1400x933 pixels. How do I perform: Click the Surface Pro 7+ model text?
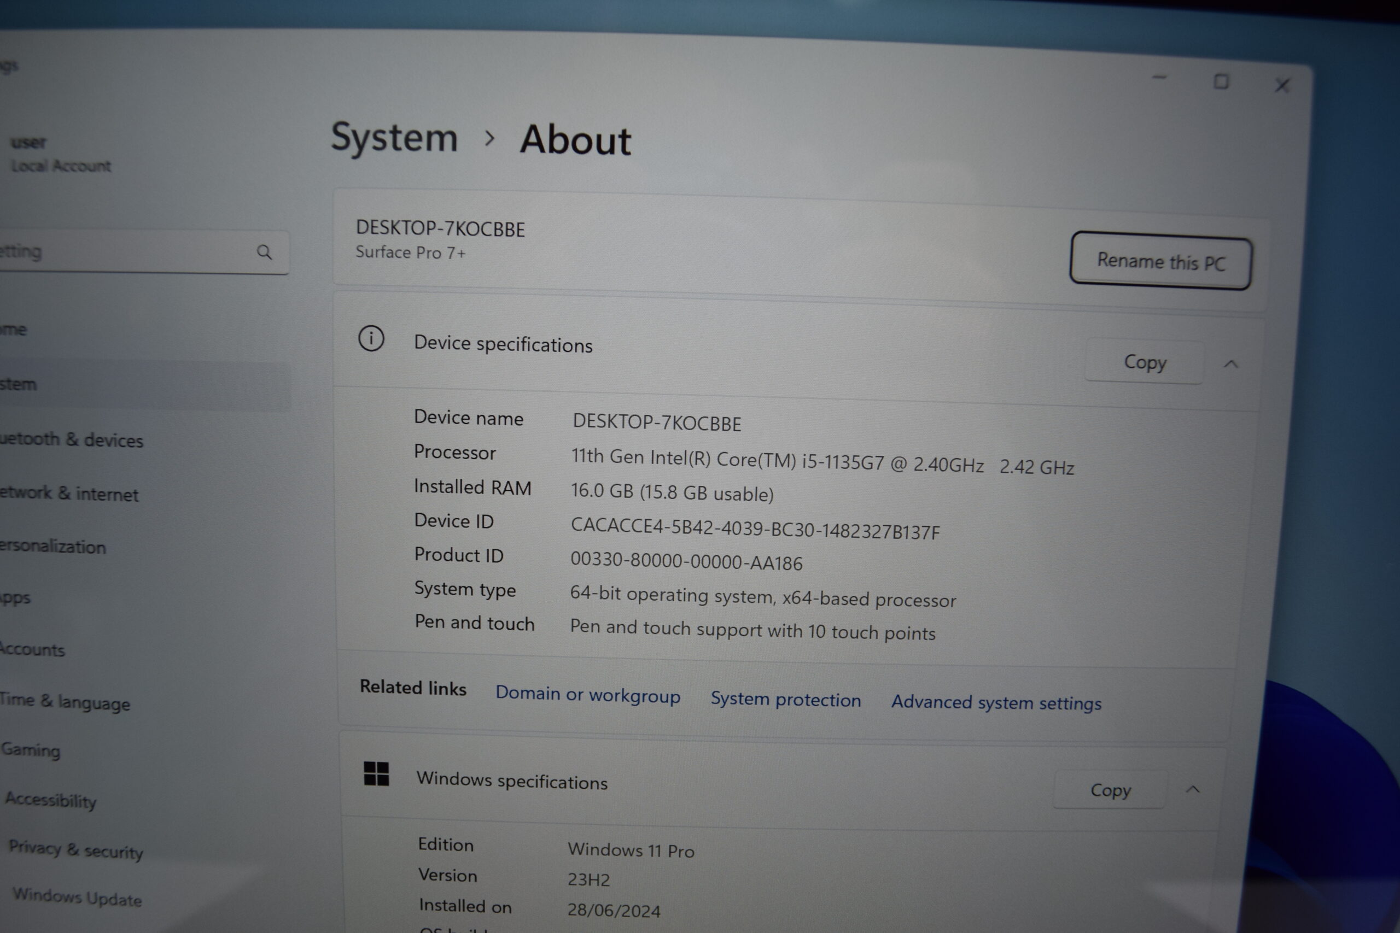coord(410,253)
